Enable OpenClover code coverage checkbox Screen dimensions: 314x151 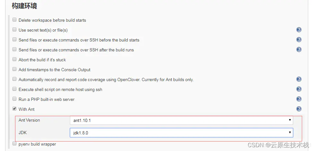[14, 79]
